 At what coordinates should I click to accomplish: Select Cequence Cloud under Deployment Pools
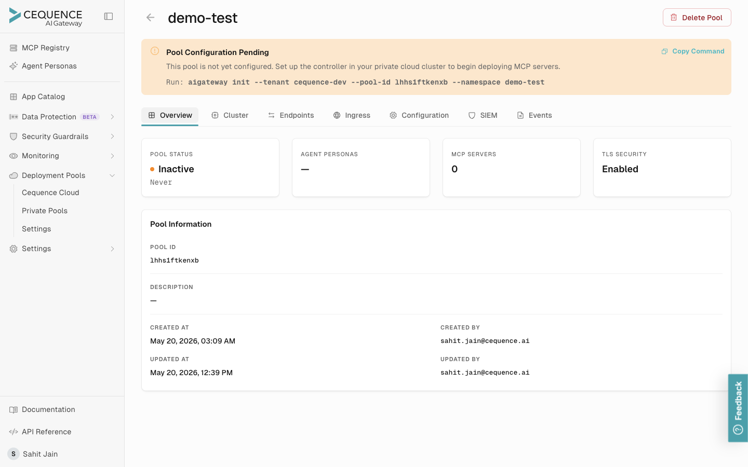pyautogui.click(x=50, y=193)
